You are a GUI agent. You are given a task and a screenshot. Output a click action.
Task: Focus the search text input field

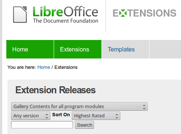pyautogui.click(x=42, y=125)
